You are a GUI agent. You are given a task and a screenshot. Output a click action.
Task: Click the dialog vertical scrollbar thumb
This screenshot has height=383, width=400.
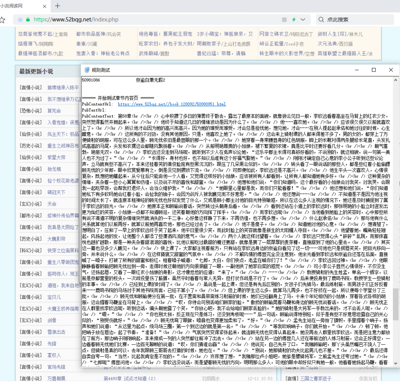[395, 304]
